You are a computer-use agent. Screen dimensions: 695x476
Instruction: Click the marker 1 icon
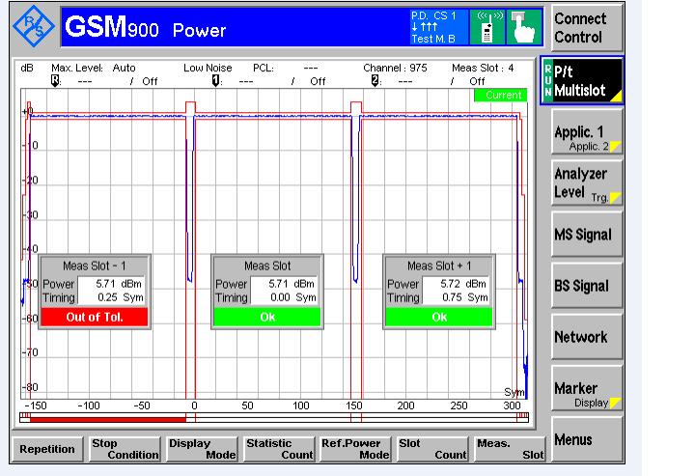[215, 81]
